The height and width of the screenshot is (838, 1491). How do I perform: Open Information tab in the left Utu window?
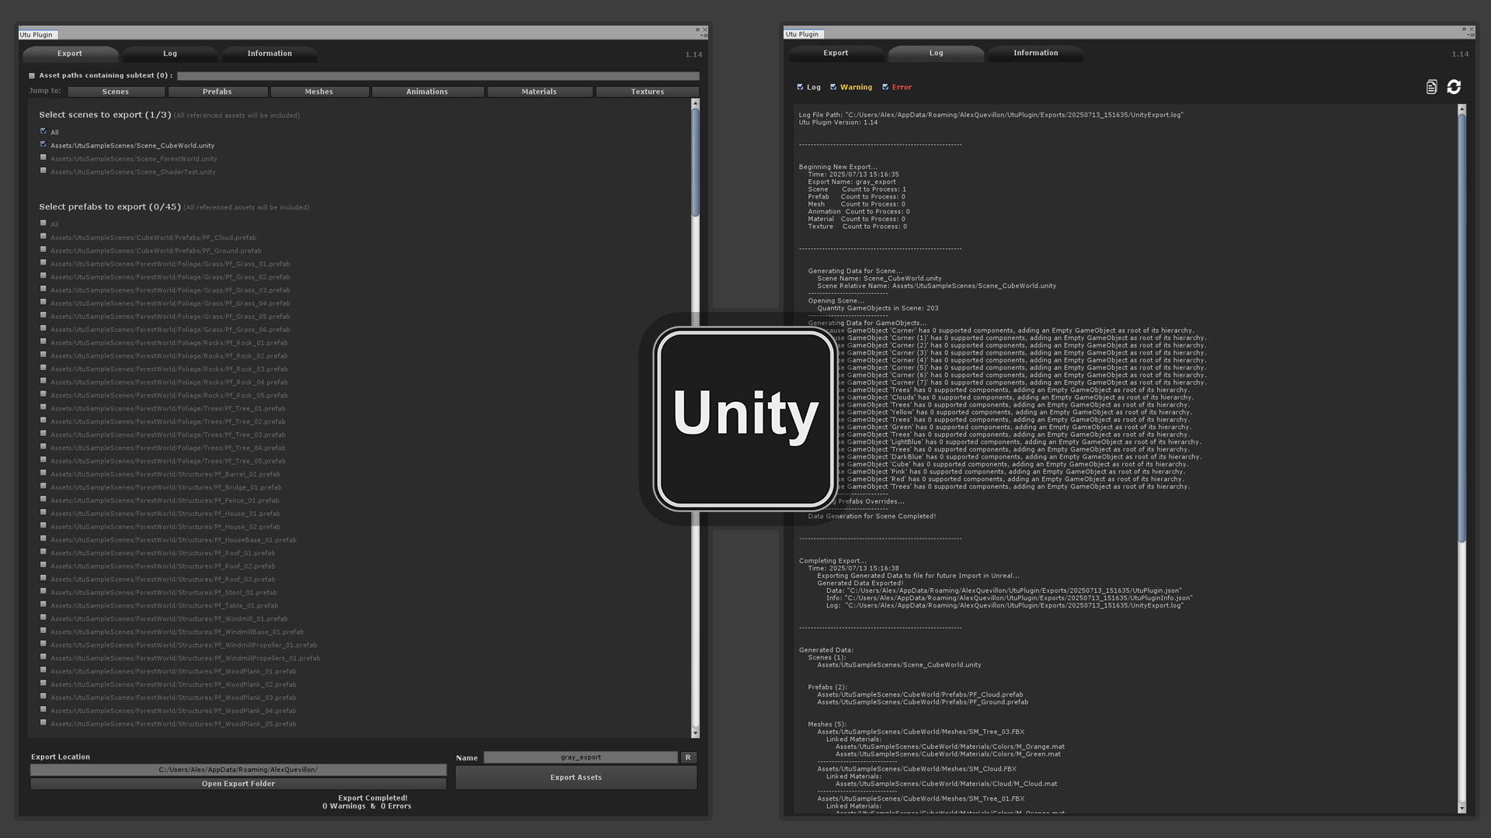pyautogui.click(x=269, y=54)
